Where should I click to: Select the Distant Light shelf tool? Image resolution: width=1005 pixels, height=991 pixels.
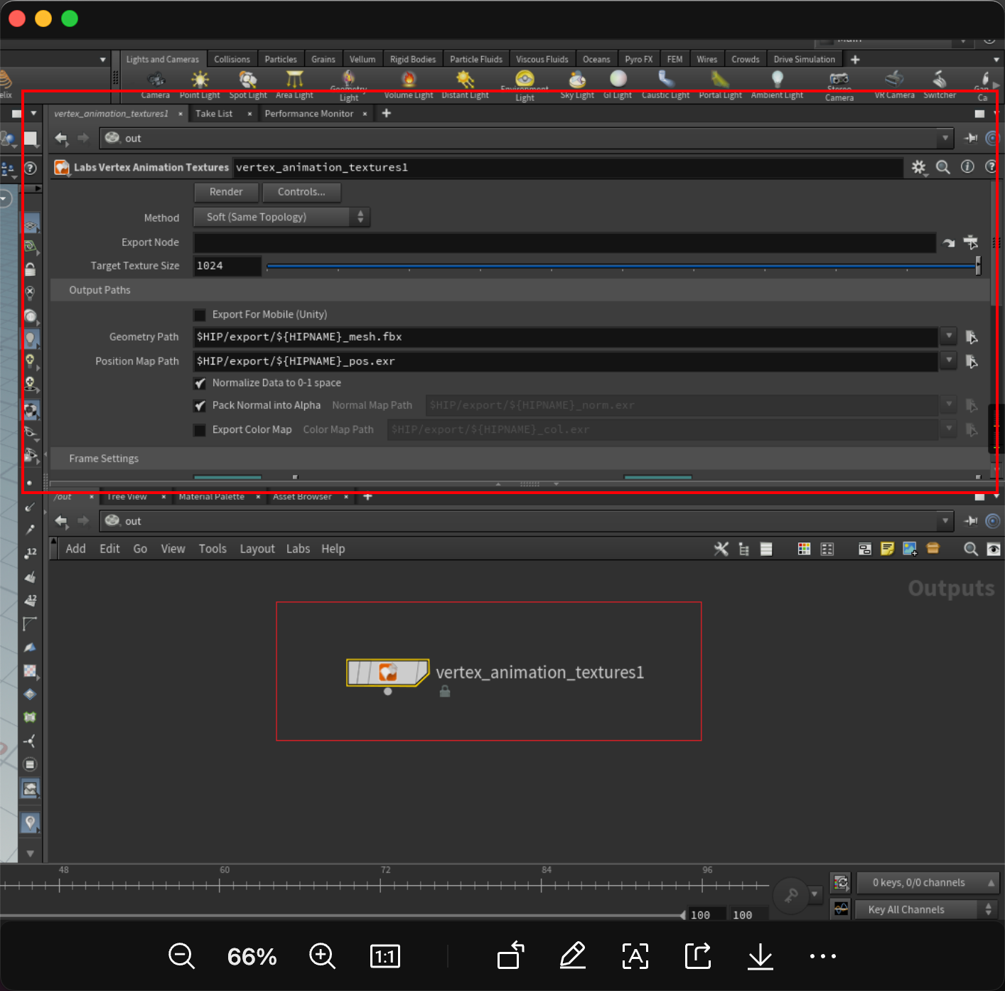click(x=466, y=85)
